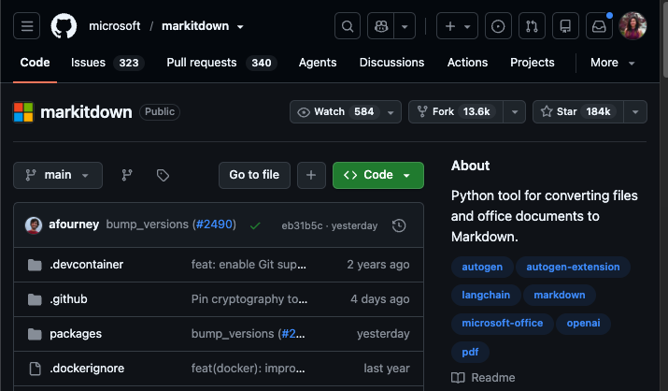Click the .devcontainer folder icon
This screenshot has height=391, width=668.
[35, 265]
